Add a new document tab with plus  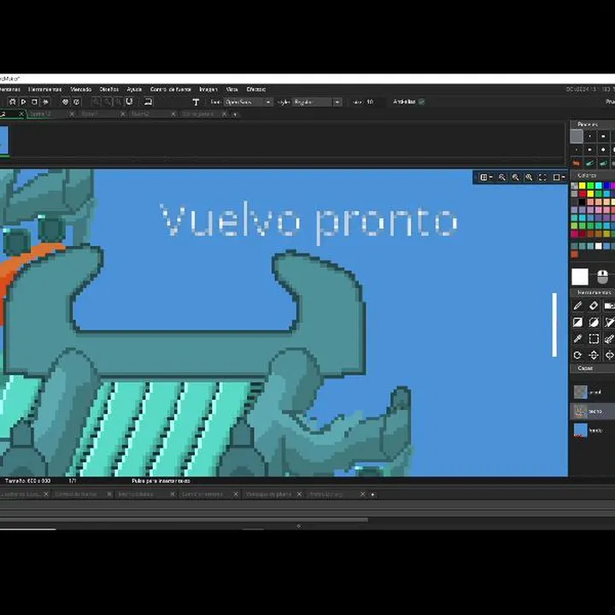pyautogui.click(x=235, y=114)
